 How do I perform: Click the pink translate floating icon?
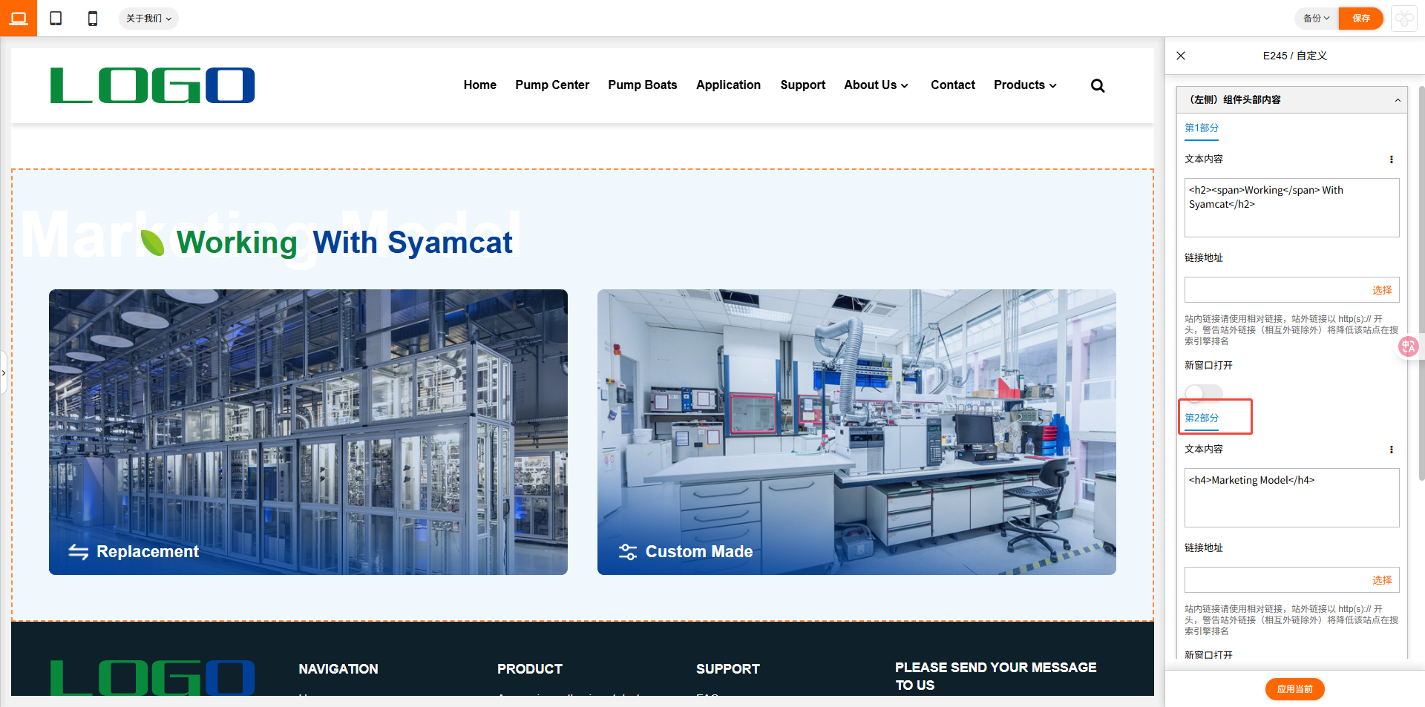[1408, 346]
